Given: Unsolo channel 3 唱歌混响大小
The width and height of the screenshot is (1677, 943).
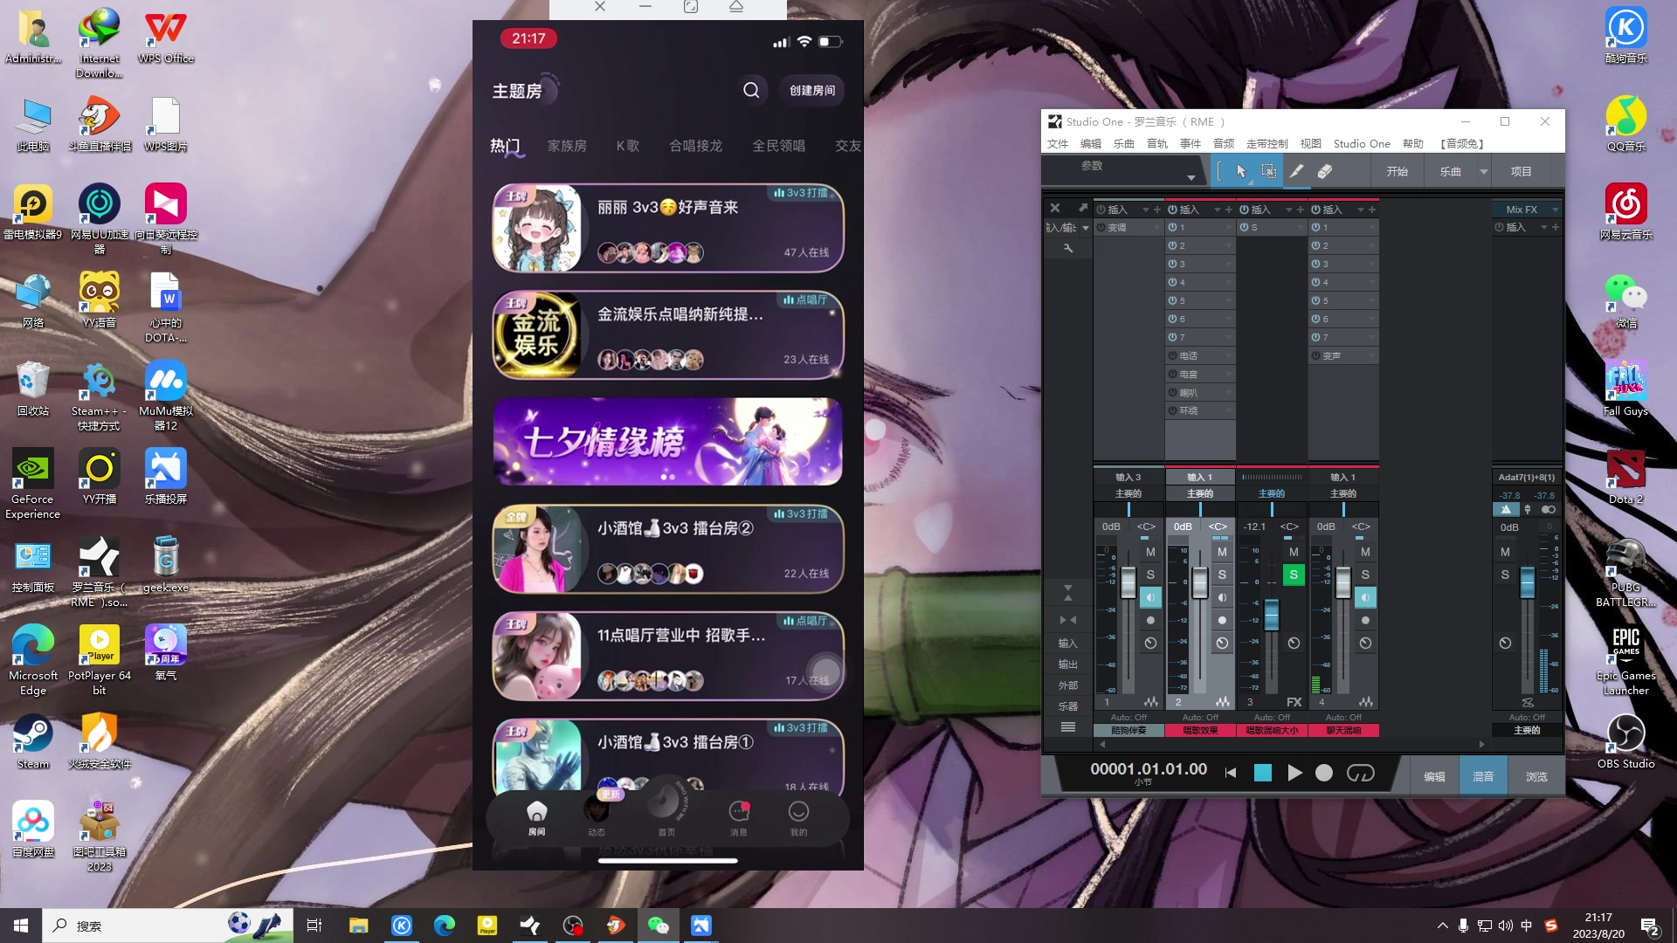Looking at the screenshot, I should click(x=1294, y=575).
